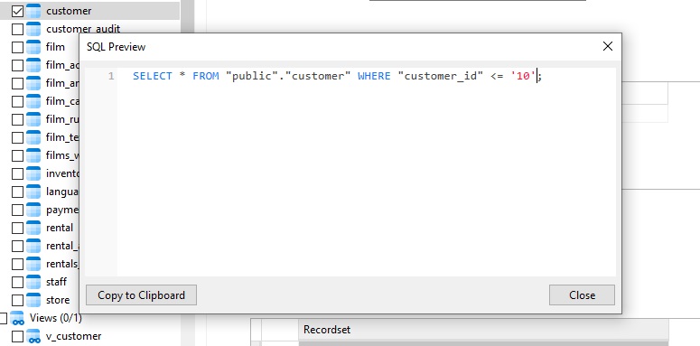Select the v_customer view name

point(74,336)
